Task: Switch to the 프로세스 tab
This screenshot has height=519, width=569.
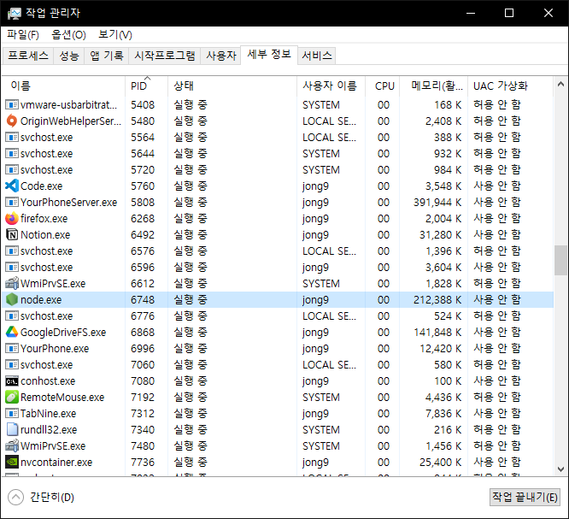Action: click(28, 56)
